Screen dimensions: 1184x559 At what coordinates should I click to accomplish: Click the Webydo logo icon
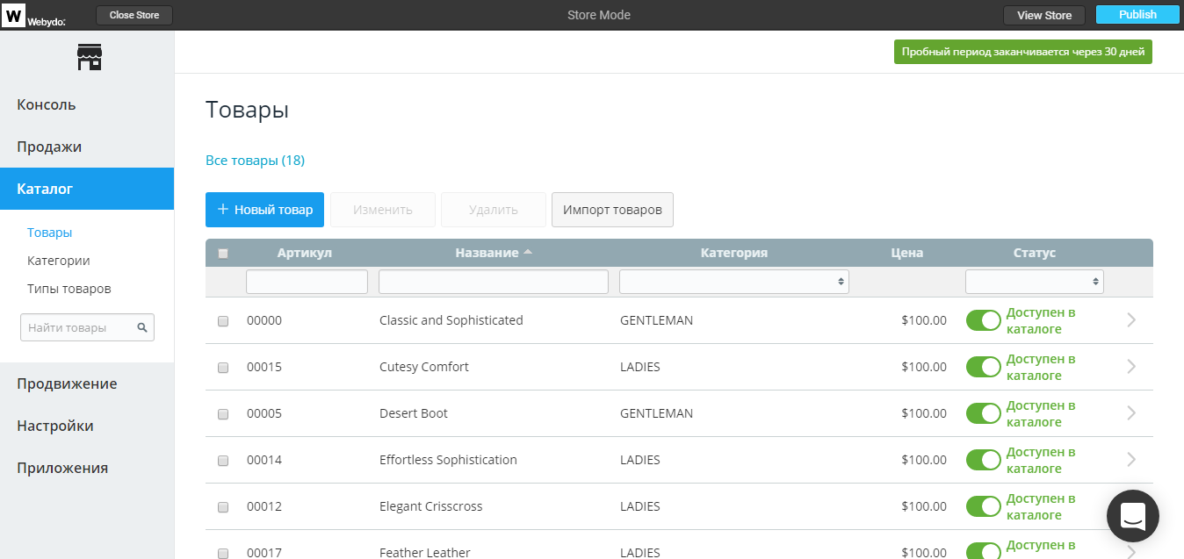14,14
